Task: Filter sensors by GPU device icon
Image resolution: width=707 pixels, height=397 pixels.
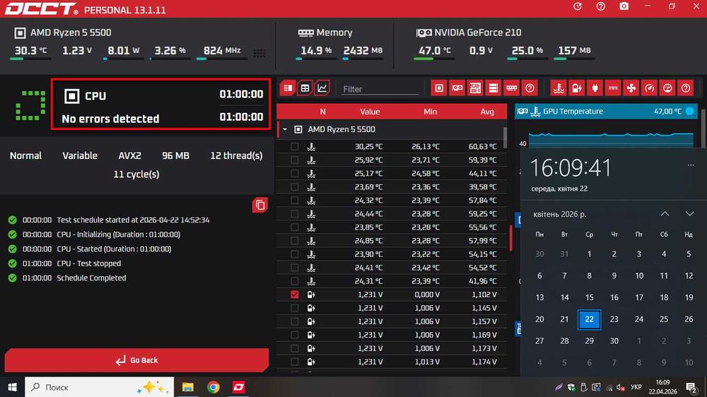Action: point(457,88)
